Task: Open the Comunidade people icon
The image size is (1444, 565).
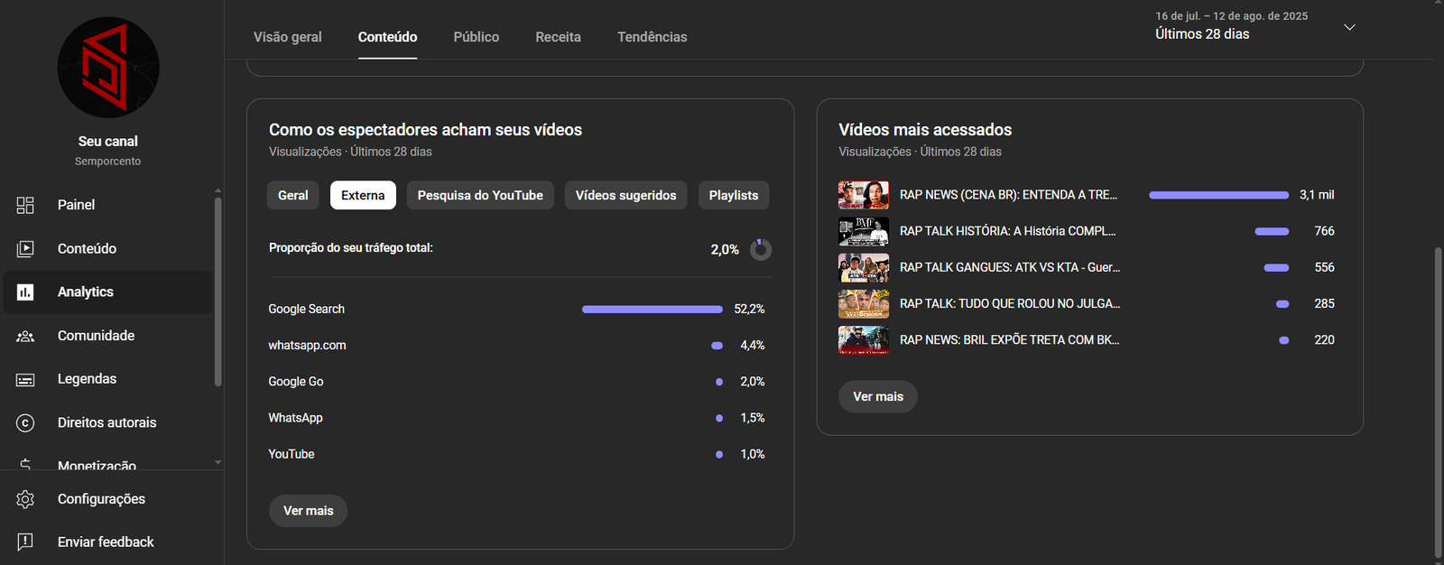Action: click(x=25, y=336)
